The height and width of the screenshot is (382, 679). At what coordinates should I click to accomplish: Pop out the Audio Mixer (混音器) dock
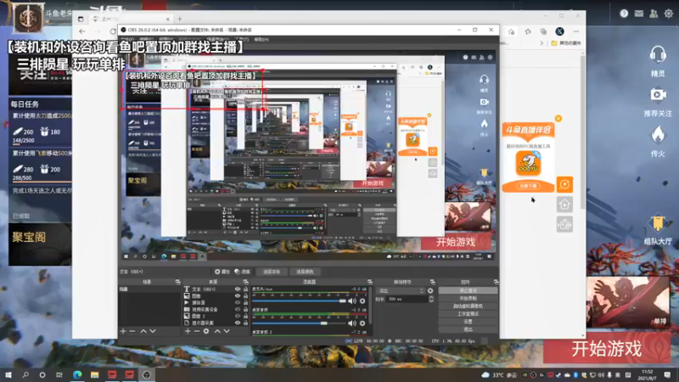point(370,282)
